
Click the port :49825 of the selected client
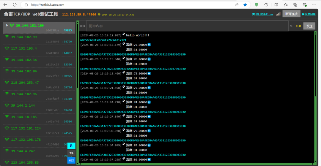pyautogui.click(x=67, y=30)
